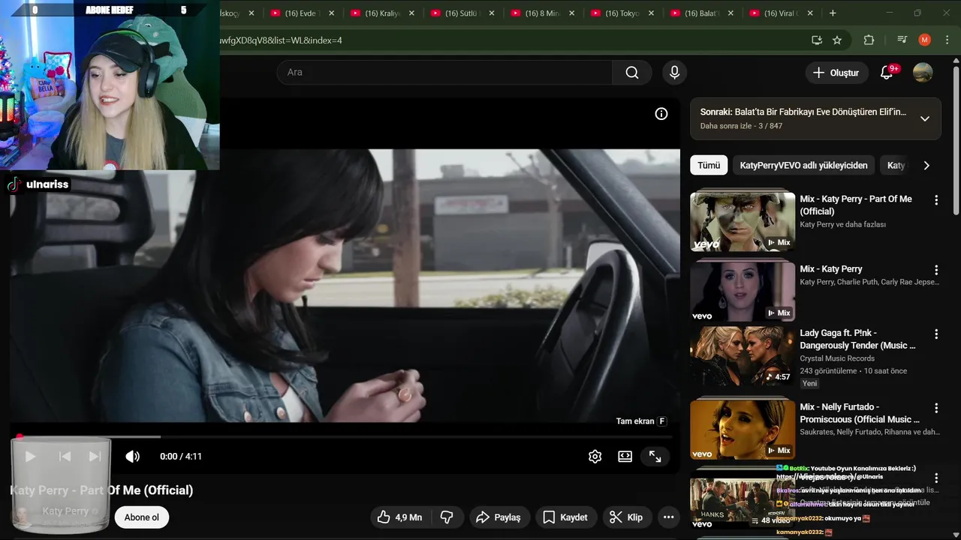Click the Paylaş share button
This screenshot has width=961, height=540.
pyautogui.click(x=499, y=517)
